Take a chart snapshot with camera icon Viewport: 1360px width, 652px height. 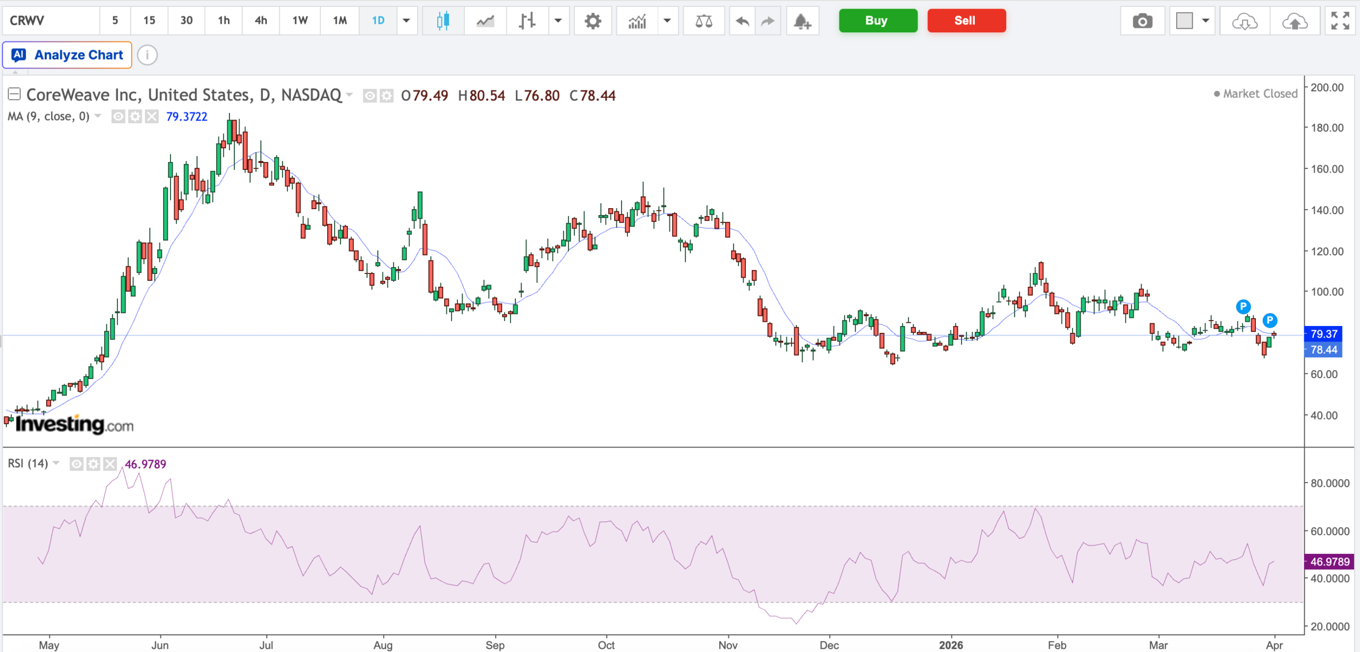click(1142, 21)
